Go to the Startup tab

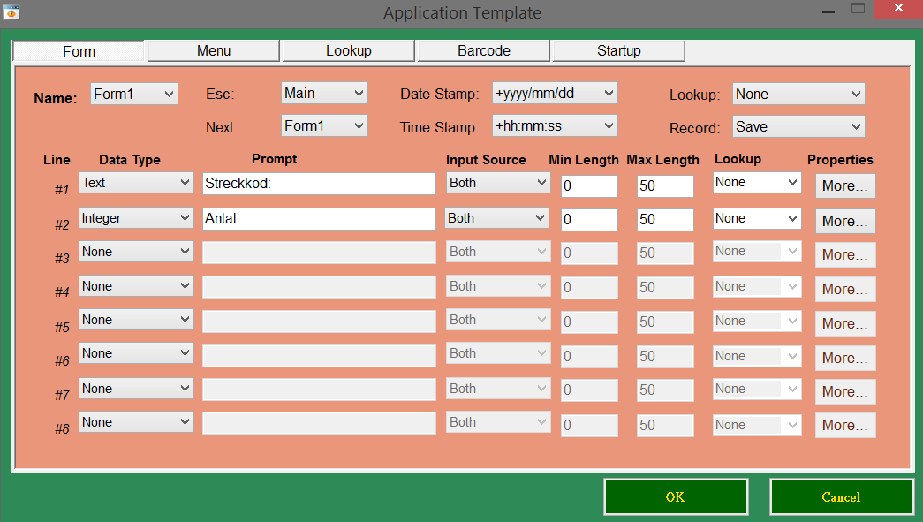point(618,50)
